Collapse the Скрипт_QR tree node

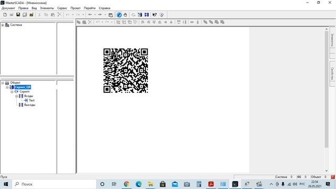[x=7, y=87]
